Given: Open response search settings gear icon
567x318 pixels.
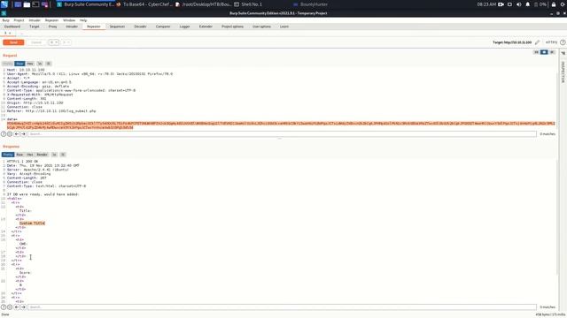Looking at the screenshot, I should tap(10, 307).
